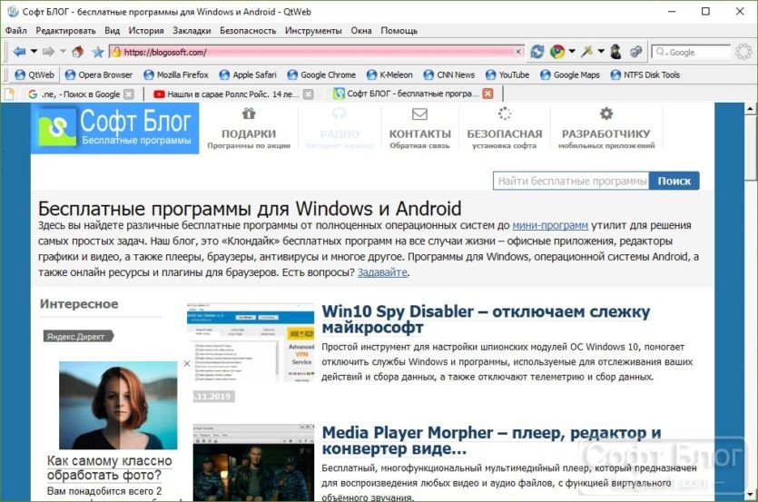Open the forward history dropdown arrow

click(63, 51)
